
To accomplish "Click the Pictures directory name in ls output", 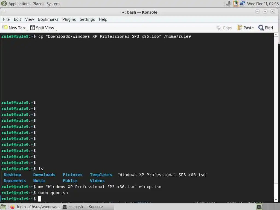I will (72, 175).
